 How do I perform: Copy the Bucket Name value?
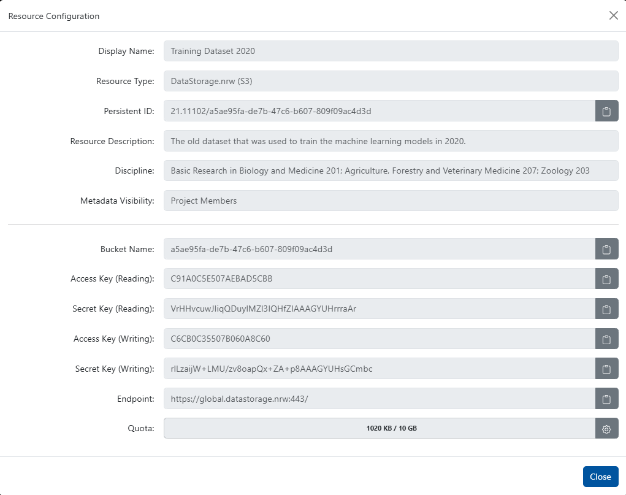606,249
